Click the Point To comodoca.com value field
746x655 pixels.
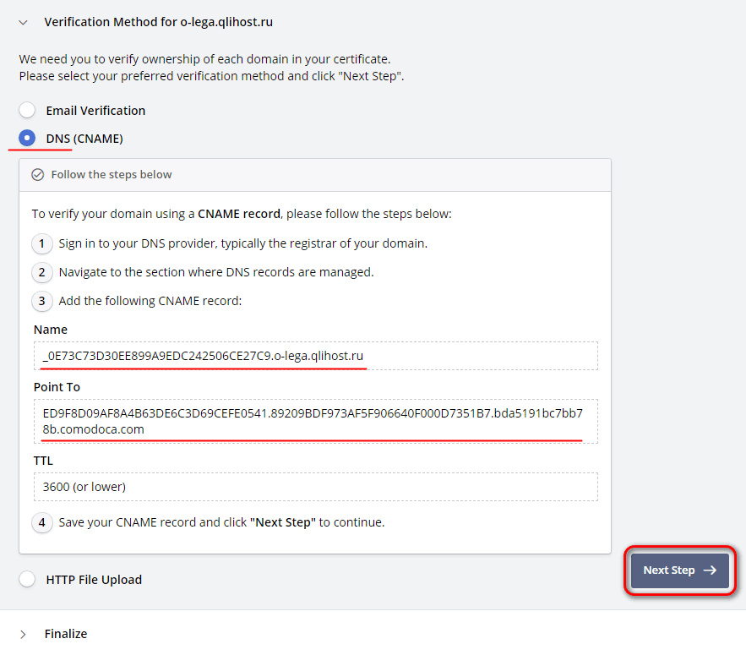click(315, 421)
